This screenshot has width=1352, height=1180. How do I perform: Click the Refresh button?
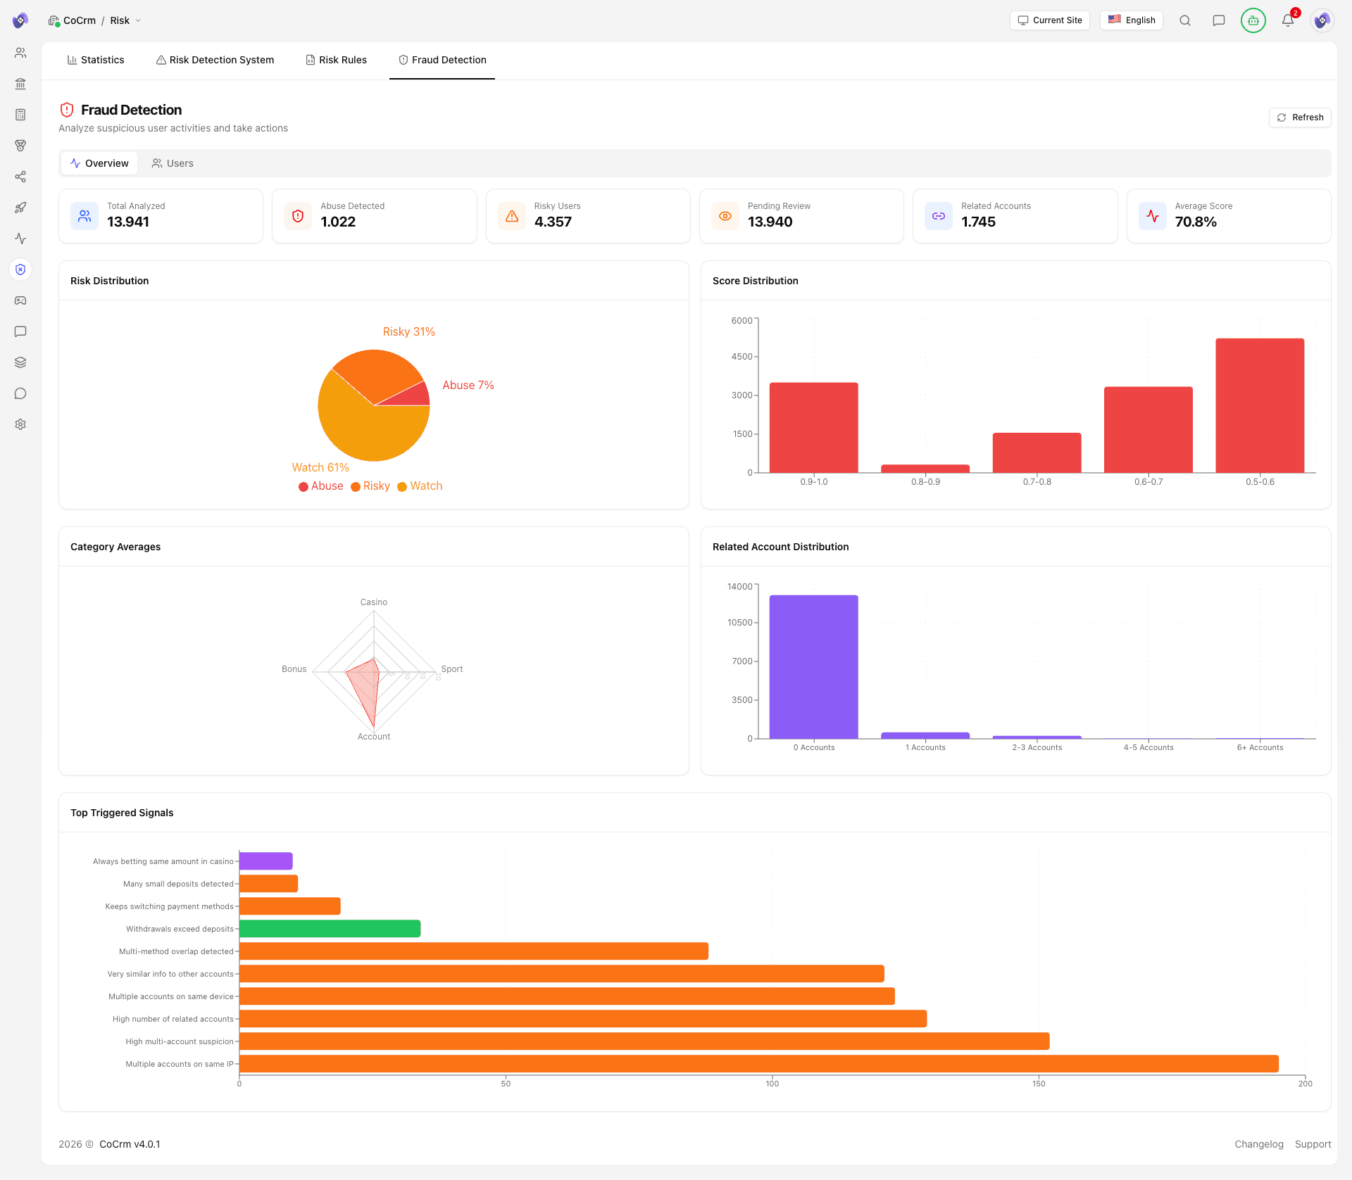point(1300,117)
